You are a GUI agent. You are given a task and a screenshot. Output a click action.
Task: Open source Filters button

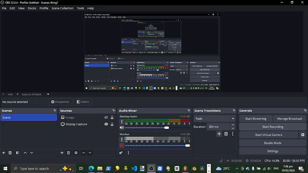click(83, 102)
